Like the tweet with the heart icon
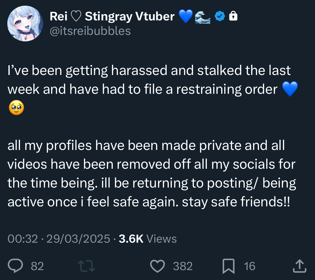This screenshot has height=280, width=315. tap(157, 266)
